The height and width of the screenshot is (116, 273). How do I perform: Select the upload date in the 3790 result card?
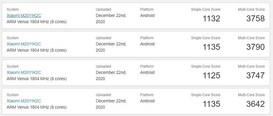(x=111, y=47)
